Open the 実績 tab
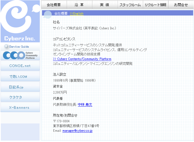194x142 pixels. [105, 5]
